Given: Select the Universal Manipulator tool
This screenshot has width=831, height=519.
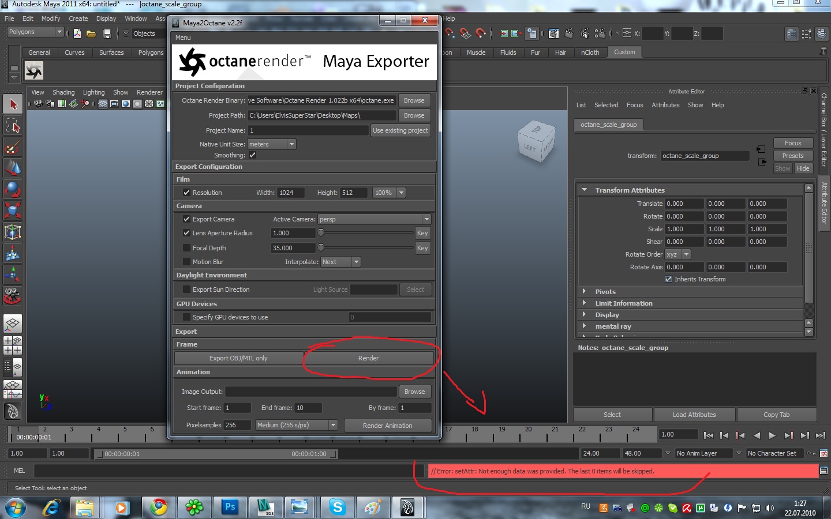Looking at the screenshot, I should pyautogui.click(x=13, y=232).
